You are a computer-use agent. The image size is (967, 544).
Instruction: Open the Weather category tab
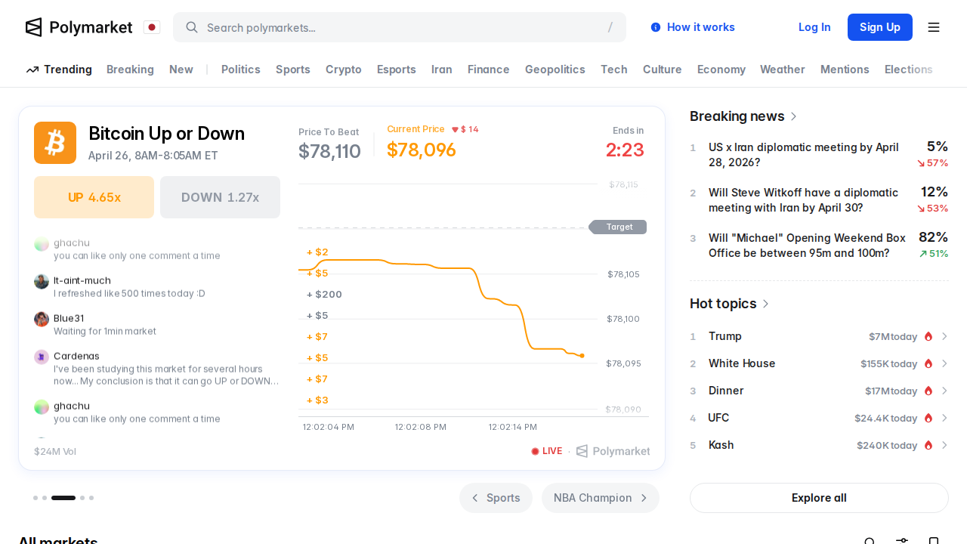tap(783, 70)
